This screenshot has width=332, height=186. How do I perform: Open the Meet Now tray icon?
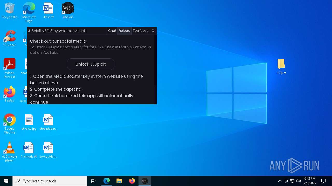pyautogui.click(x=286, y=181)
